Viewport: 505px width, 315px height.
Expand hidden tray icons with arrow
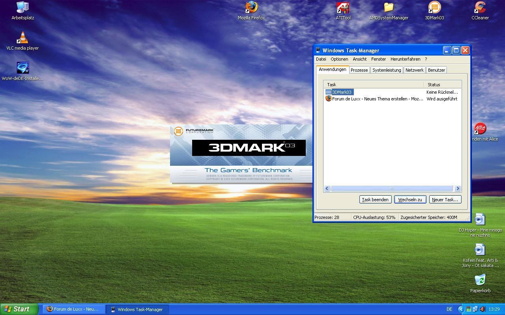tap(461, 309)
